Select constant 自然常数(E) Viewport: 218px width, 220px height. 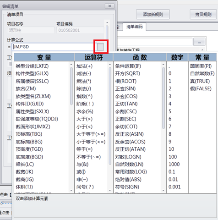pos(202,74)
